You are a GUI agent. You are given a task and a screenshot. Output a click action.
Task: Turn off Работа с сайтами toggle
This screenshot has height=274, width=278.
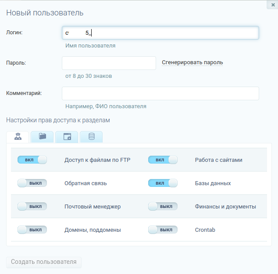click(x=163, y=160)
